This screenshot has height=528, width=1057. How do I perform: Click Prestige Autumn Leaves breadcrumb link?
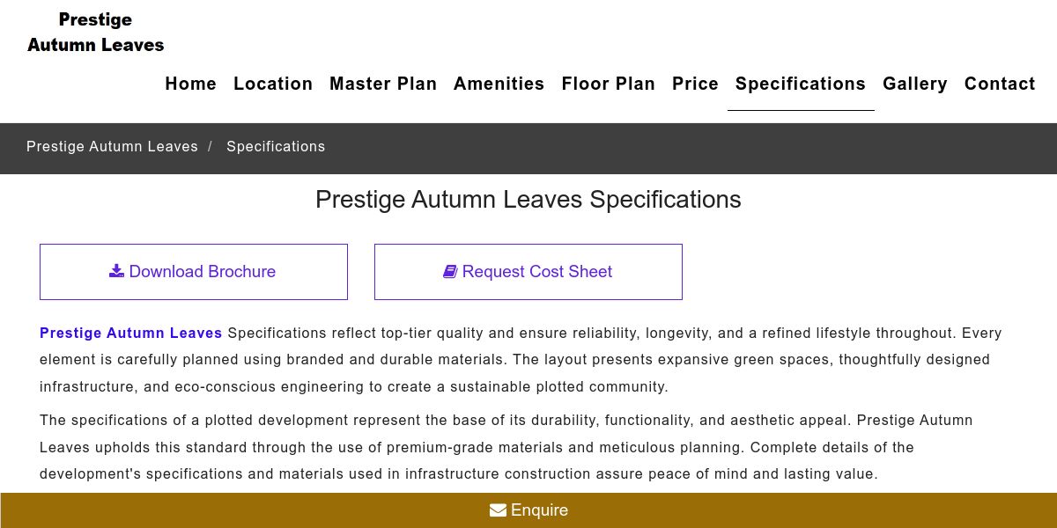pos(112,147)
